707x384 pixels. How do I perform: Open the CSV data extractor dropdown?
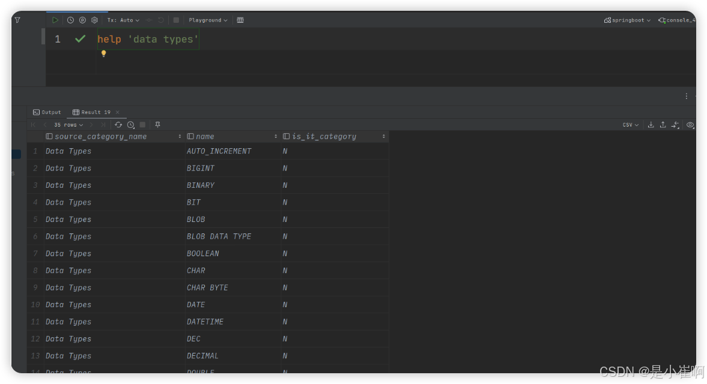pyautogui.click(x=630, y=125)
